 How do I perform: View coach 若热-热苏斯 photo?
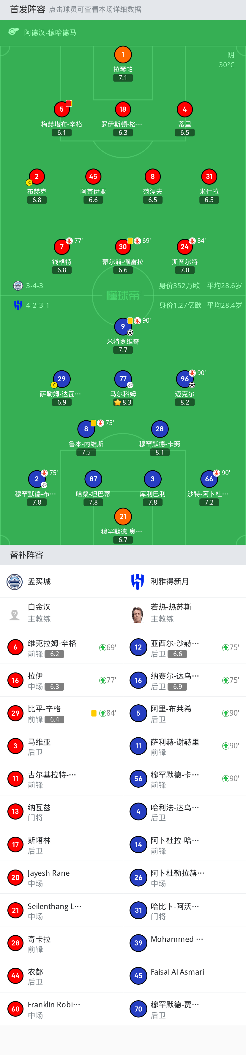click(x=138, y=614)
